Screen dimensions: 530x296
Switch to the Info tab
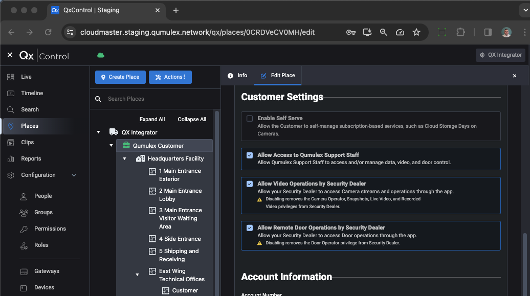pos(237,75)
